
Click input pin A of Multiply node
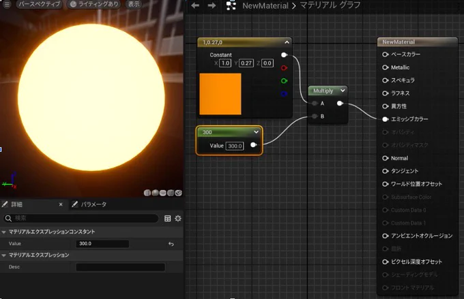point(315,103)
